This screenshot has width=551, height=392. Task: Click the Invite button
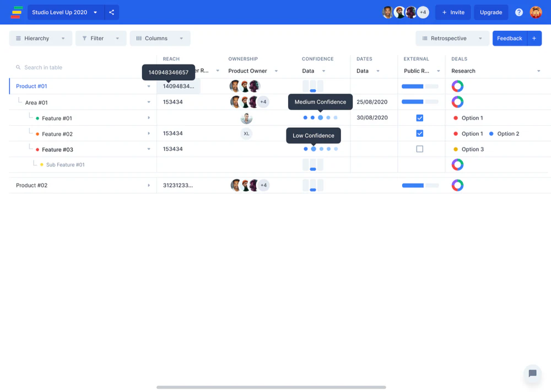pyautogui.click(x=453, y=12)
